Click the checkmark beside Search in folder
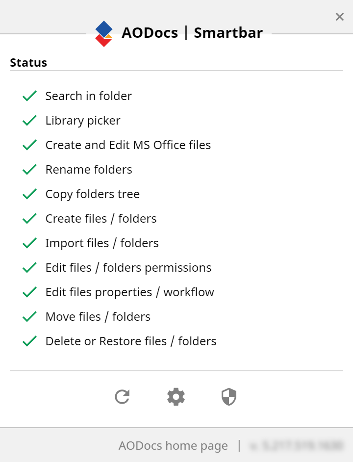Viewport: 353px width, 462px height. 29,96
